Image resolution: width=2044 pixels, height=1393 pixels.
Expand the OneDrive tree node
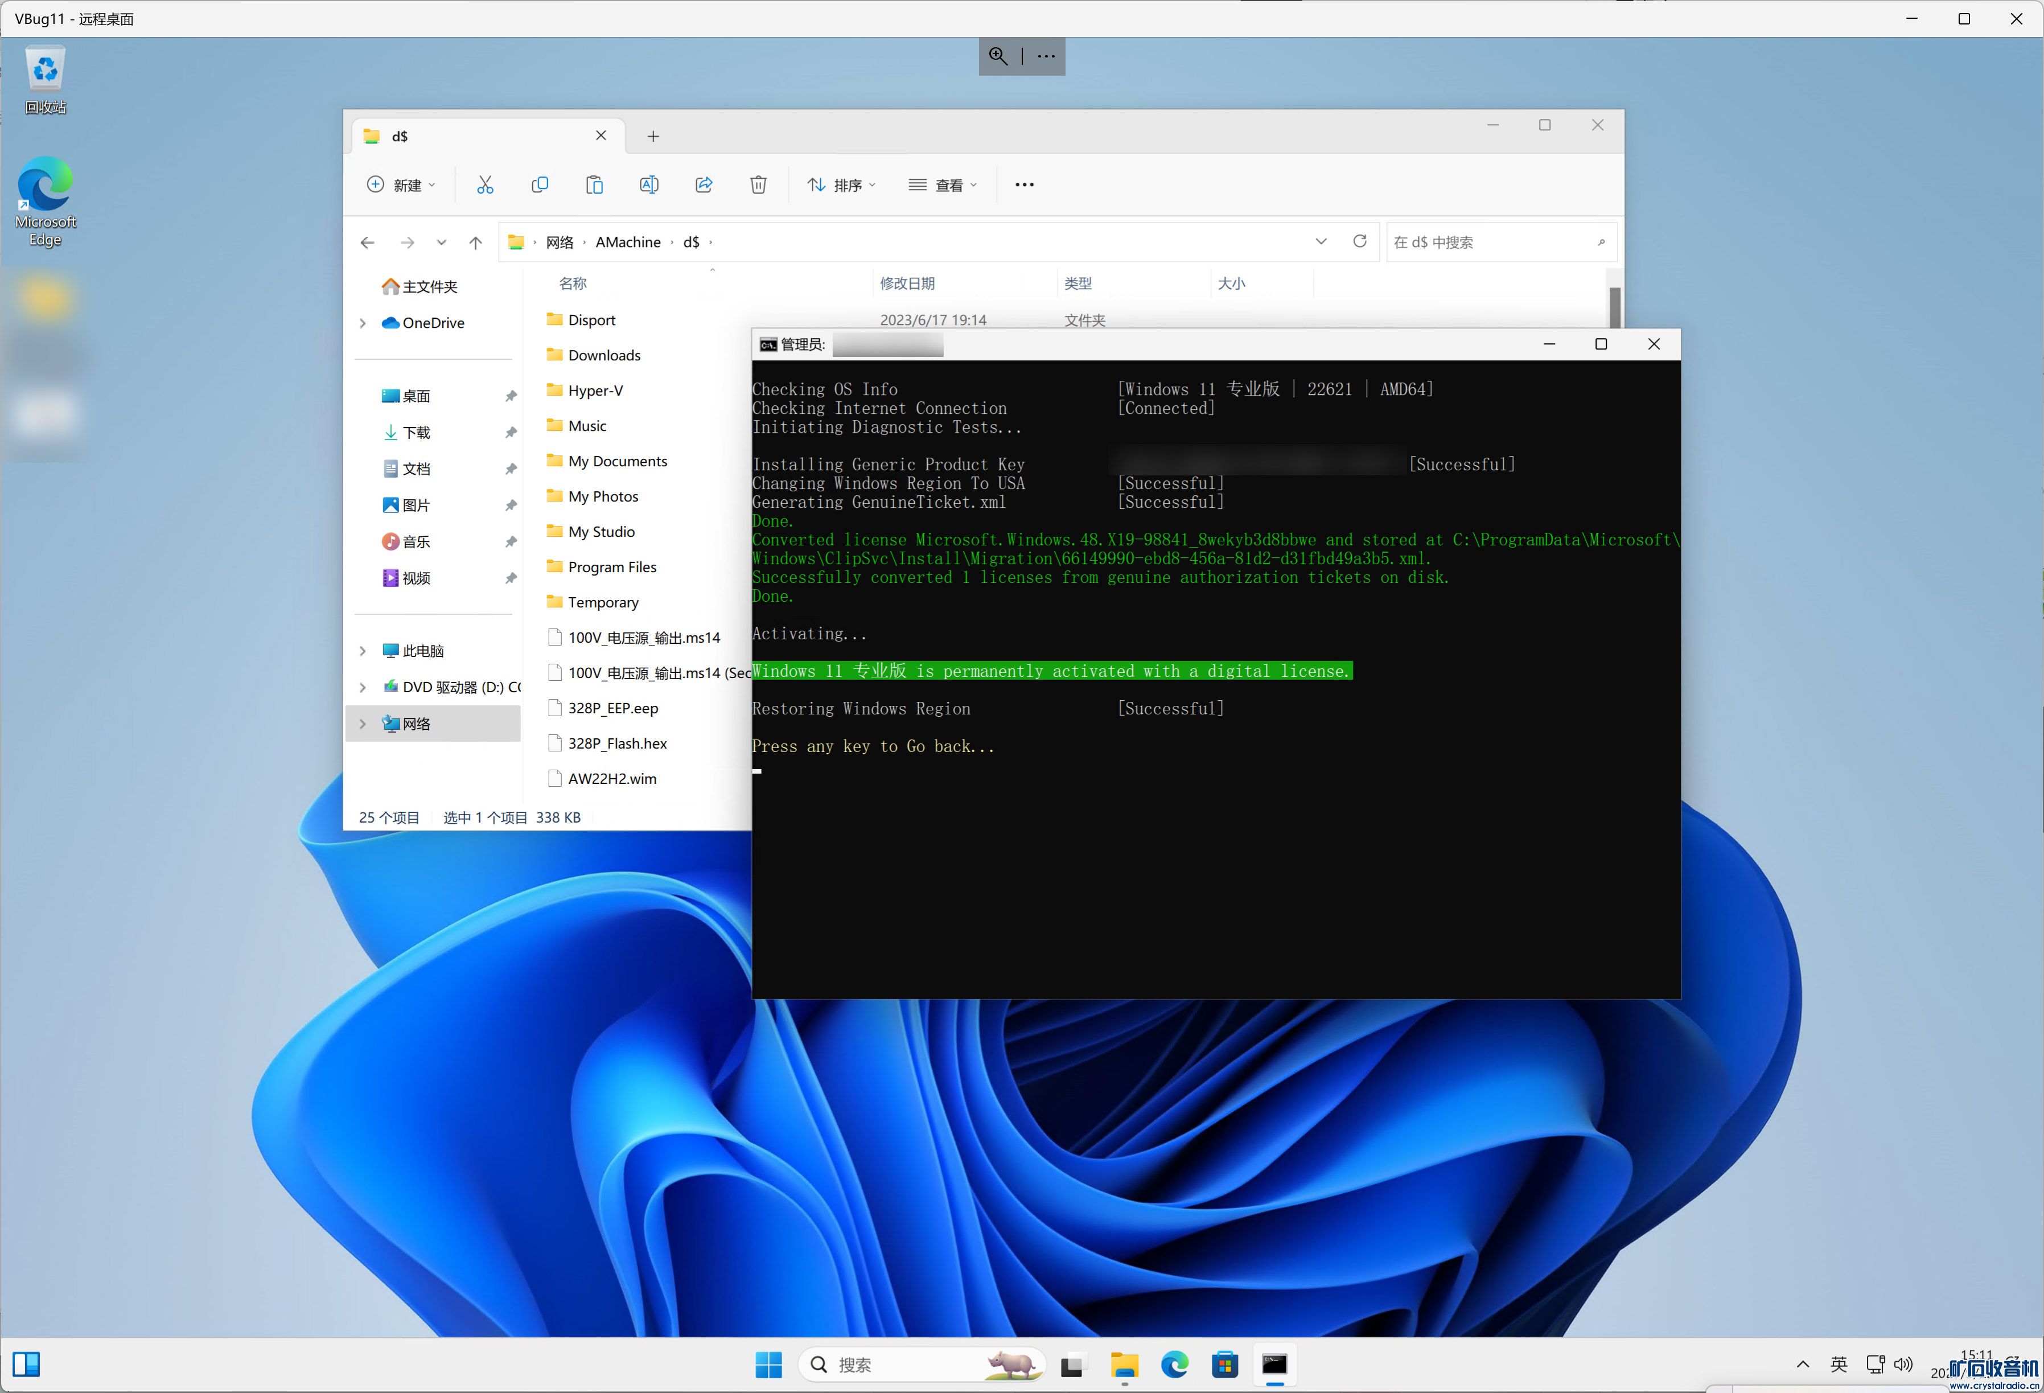tap(363, 323)
